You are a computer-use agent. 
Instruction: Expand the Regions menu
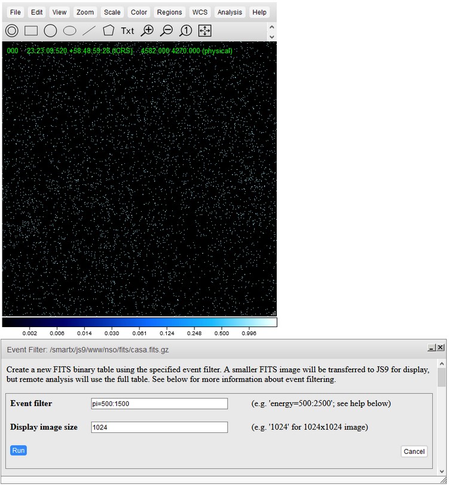pyautogui.click(x=169, y=12)
